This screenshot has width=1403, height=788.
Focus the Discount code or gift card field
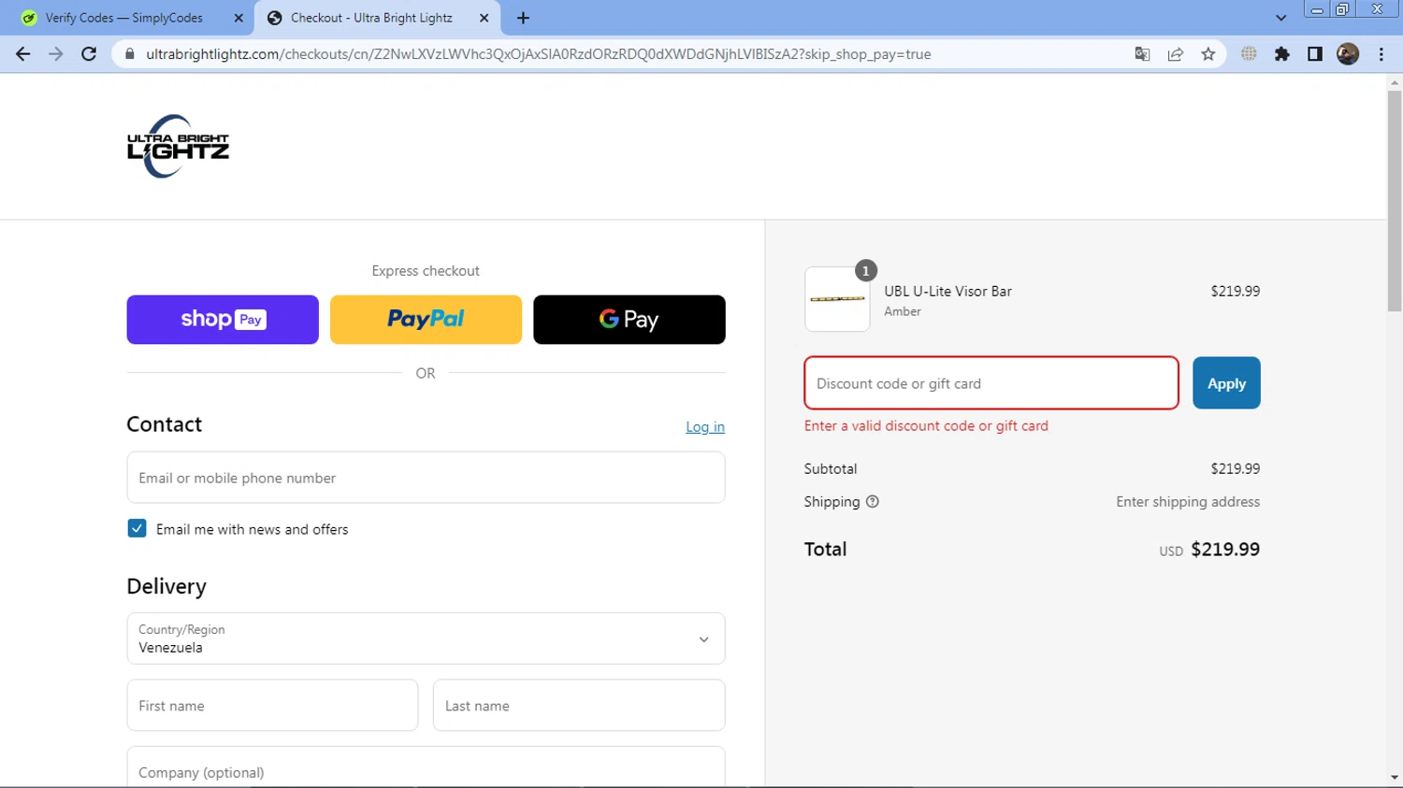pyautogui.click(x=991, y=383)
